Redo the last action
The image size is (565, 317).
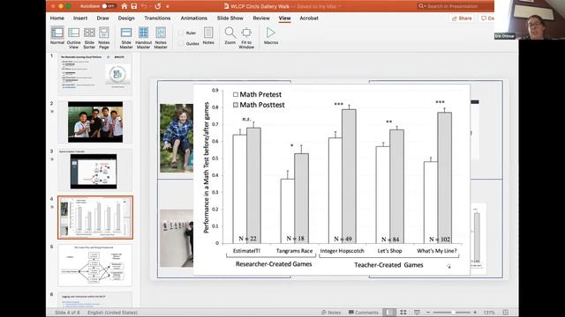click(x=158, y=6)
